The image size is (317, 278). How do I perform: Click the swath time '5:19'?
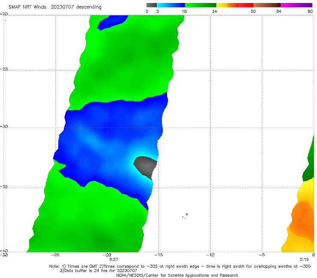pyautogui.click(x=304, y=260)
